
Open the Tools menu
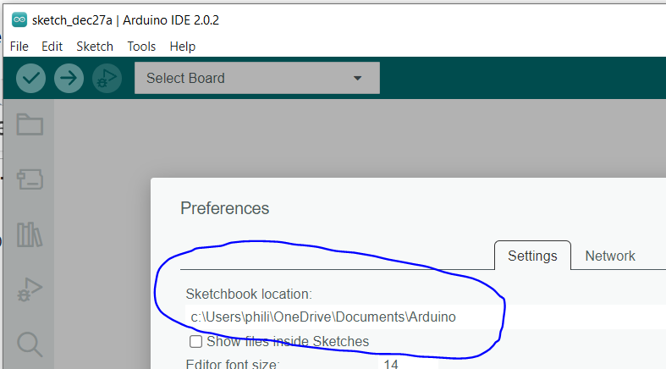click(141, 47)
